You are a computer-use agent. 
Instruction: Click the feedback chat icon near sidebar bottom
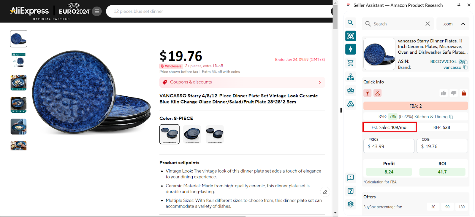(351, 178)
